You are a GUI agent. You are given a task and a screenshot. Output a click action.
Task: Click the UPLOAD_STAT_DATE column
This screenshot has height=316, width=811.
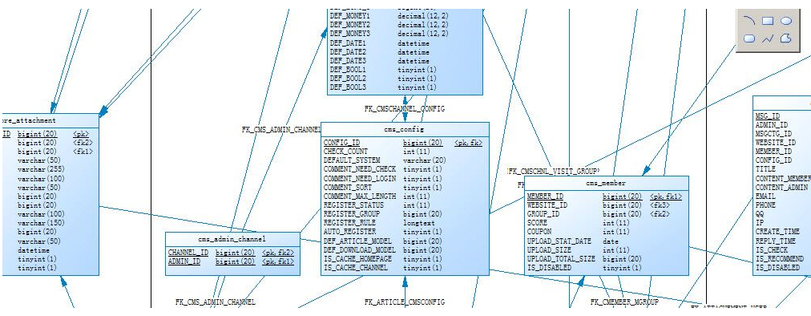tap(559, 241)
